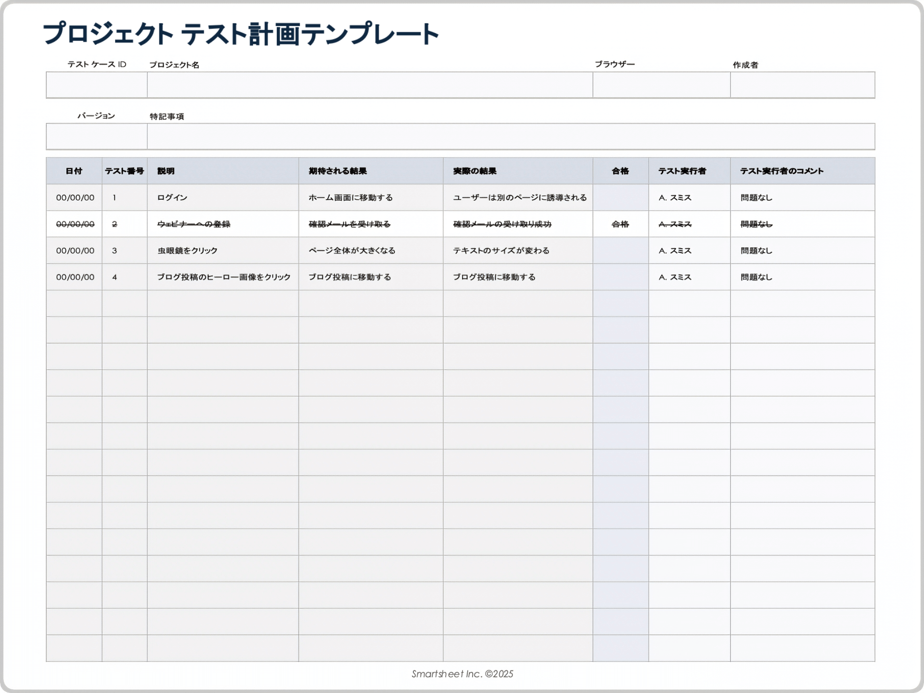Click the 特記事項 input field
The width and height of the screenshot is (924, 693).
[510, 137]
